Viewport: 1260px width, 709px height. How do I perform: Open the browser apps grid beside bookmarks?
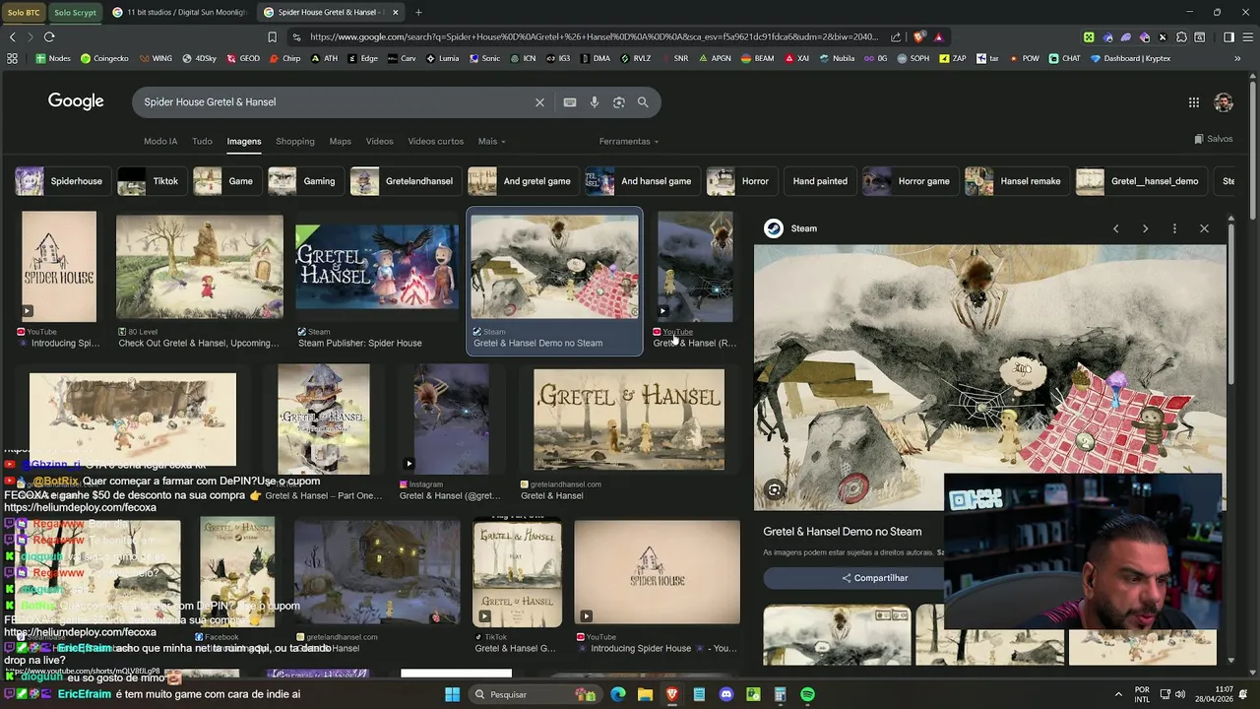tap(12, 58)
